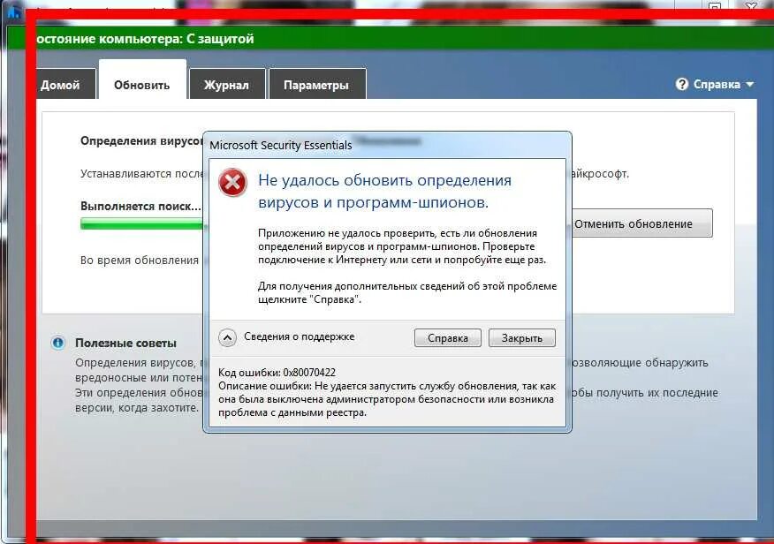The width and height of the screenshot is (774, 544).
Task: Click Закрыть button in dialog
Action: [x=522, y=338]
